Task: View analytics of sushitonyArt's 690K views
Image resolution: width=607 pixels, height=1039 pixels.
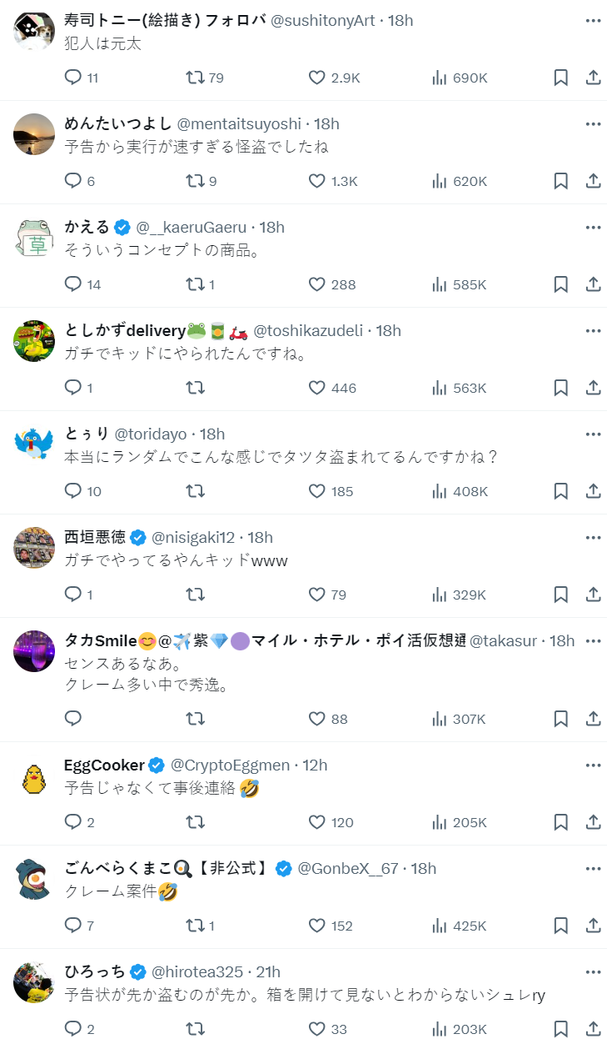Action: tap(459, 78)
